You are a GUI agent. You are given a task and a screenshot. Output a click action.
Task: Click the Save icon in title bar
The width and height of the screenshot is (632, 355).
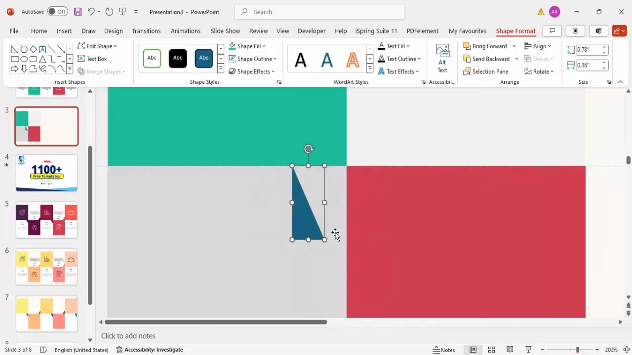[78, 11]
